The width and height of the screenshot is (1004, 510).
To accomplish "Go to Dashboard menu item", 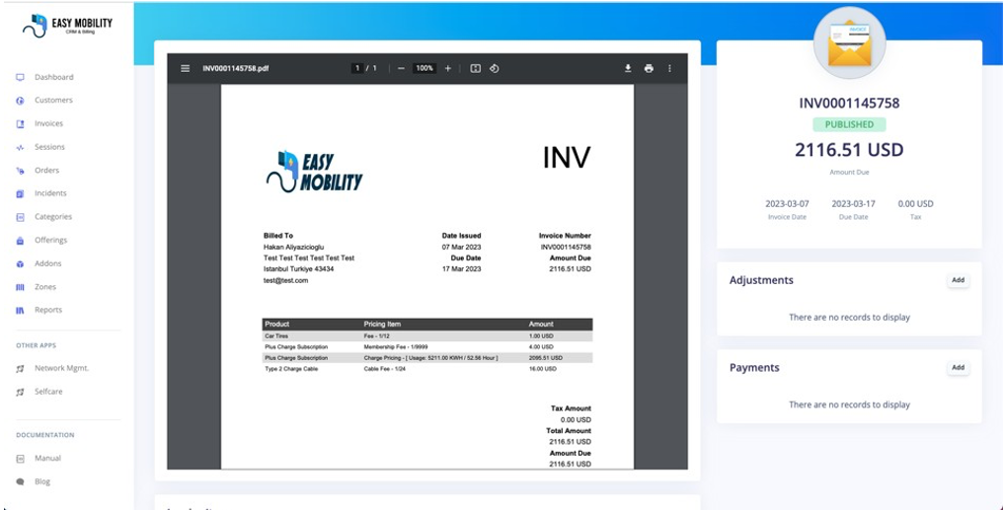I will [53, 77].
